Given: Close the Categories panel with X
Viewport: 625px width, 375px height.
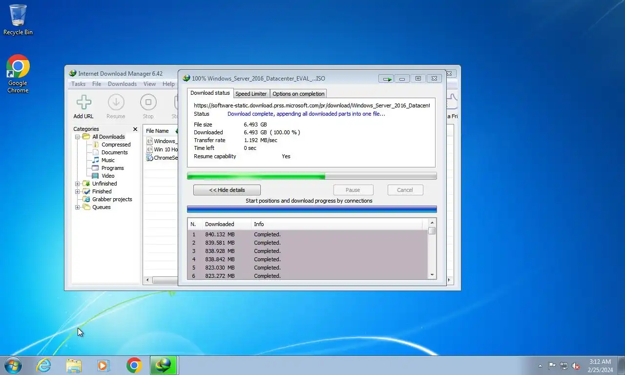Looking at the screenshot, I should [x=135, y=129].
